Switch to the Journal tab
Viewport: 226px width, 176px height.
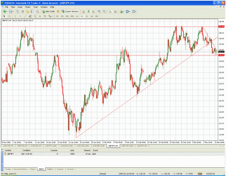click(x=70, y=169)
